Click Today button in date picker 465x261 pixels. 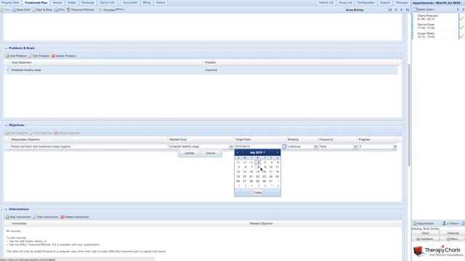point(257,193)
